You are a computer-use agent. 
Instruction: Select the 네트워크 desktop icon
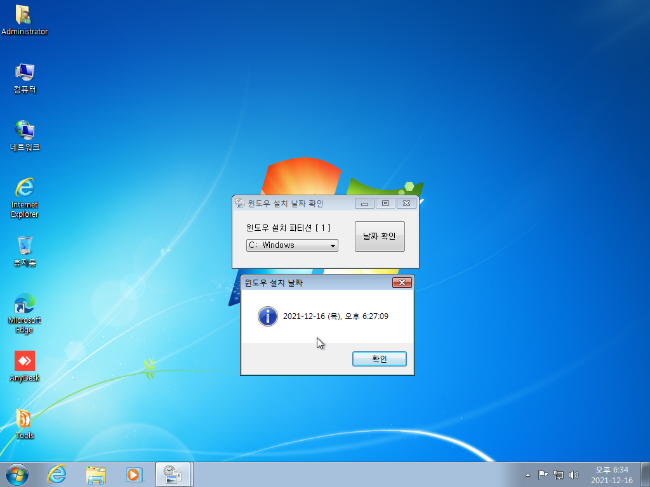(25, 136)
